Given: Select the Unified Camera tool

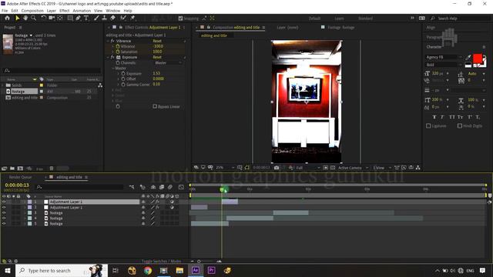Looking at the screenshot, I should tap(52, 18).
